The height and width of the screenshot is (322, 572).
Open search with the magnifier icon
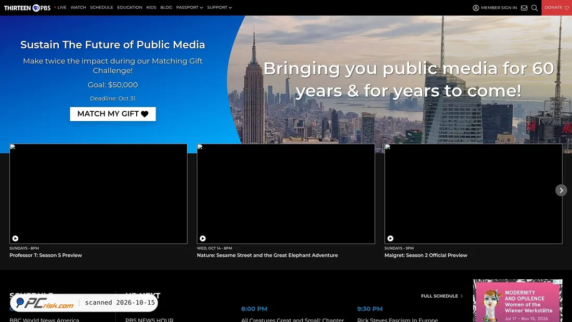[x=535, y=8]
